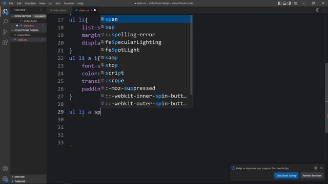Click the unsaved dot on style.css tab
This screenshot has height=184, width=328.
click(95, 10)
